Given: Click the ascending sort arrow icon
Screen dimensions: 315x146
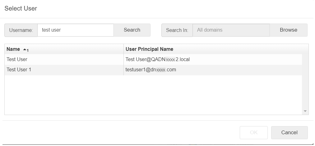Looking at the screenshot, I should [x=25, y=49].
